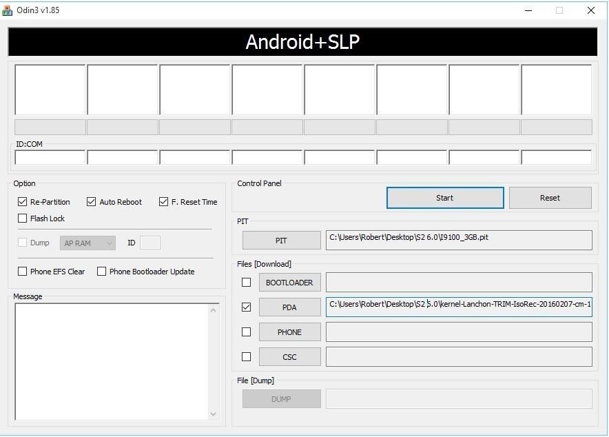Browse for a CSC file

pos(290,357)
